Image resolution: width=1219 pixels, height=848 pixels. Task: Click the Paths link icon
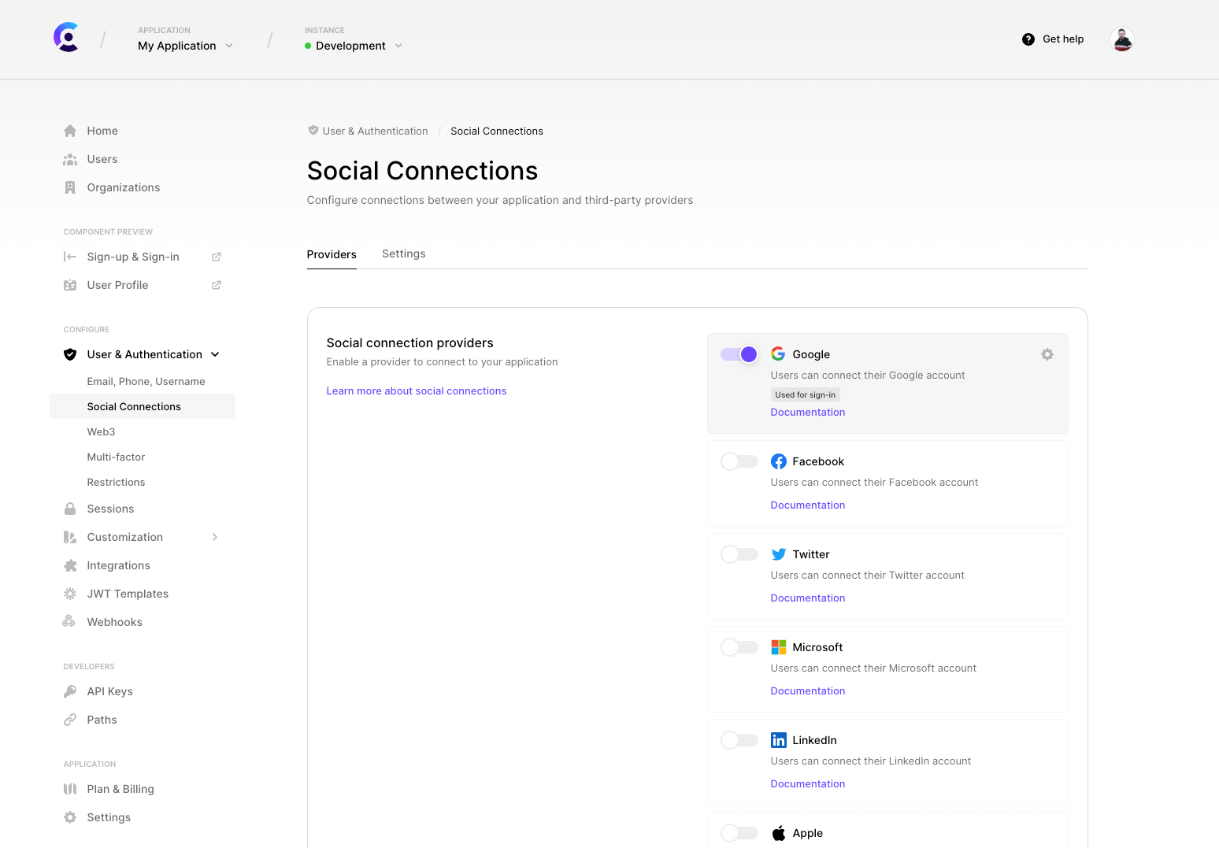pyautogui.click(x=70, y=720)
